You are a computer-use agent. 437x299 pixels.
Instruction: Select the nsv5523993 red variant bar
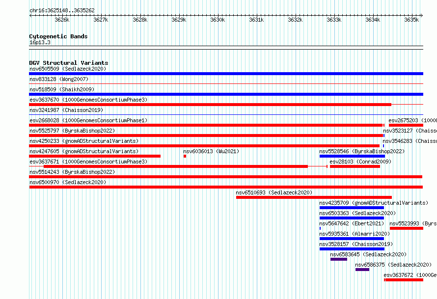pos(407,228)
